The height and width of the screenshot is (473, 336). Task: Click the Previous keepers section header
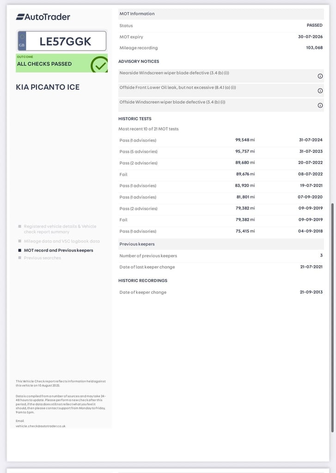tap(221, 244)
